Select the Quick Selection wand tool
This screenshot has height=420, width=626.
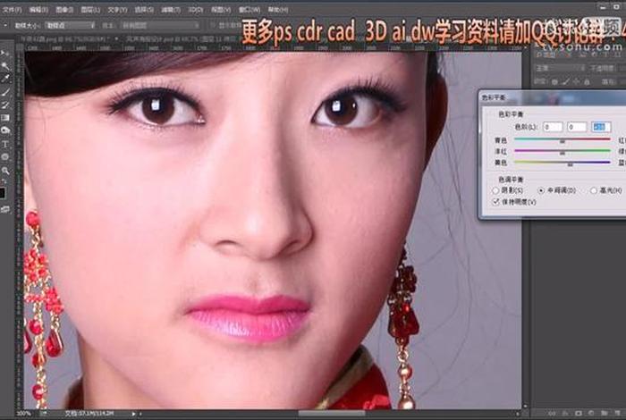tap(4, 66)
